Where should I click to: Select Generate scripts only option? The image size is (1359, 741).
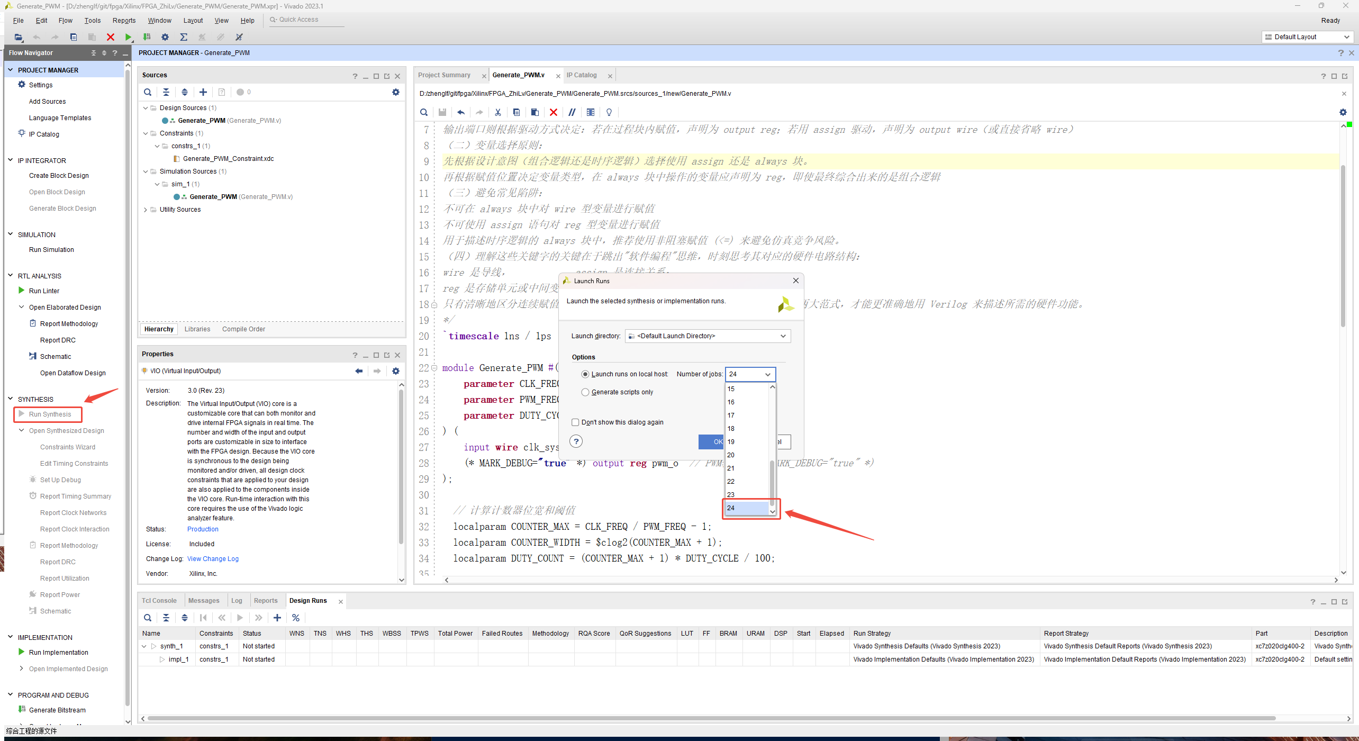tap(585, 392)
